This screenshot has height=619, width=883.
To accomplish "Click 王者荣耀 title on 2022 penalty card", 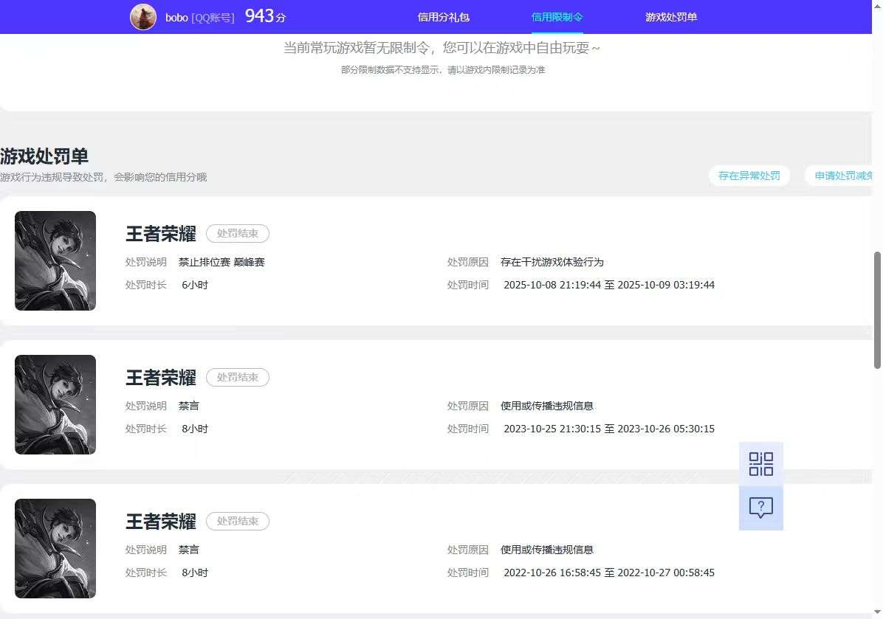I will click(160, 522).
